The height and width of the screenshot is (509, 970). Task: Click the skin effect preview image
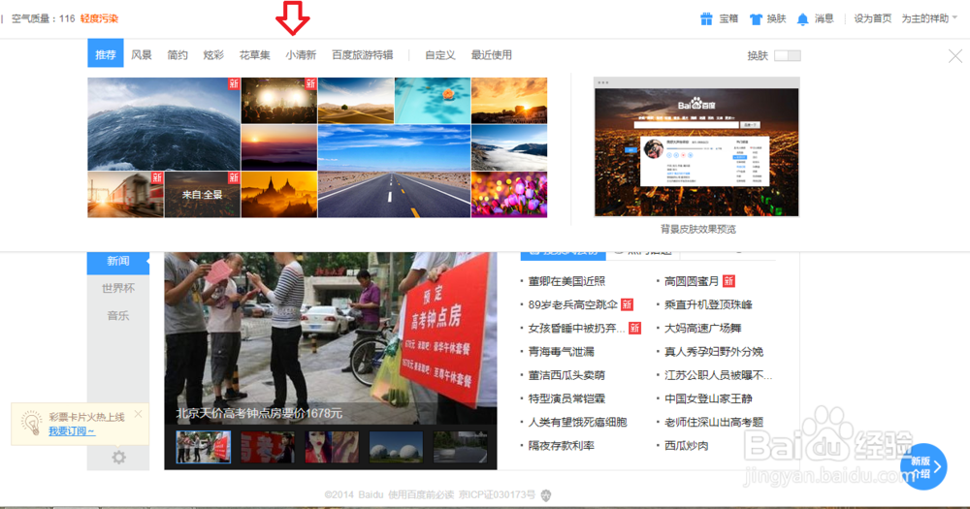696,147
